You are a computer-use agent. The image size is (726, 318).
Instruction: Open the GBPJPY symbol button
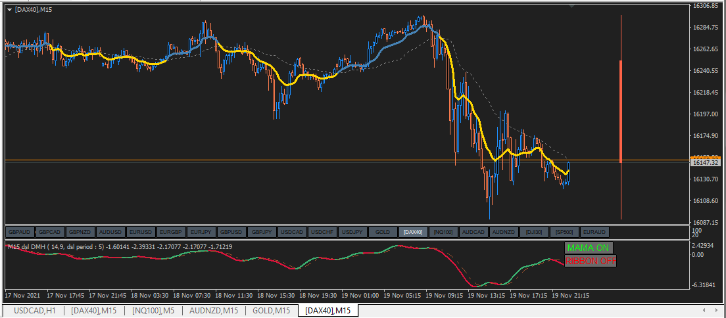pyautogui.click(x=262, y=232)
